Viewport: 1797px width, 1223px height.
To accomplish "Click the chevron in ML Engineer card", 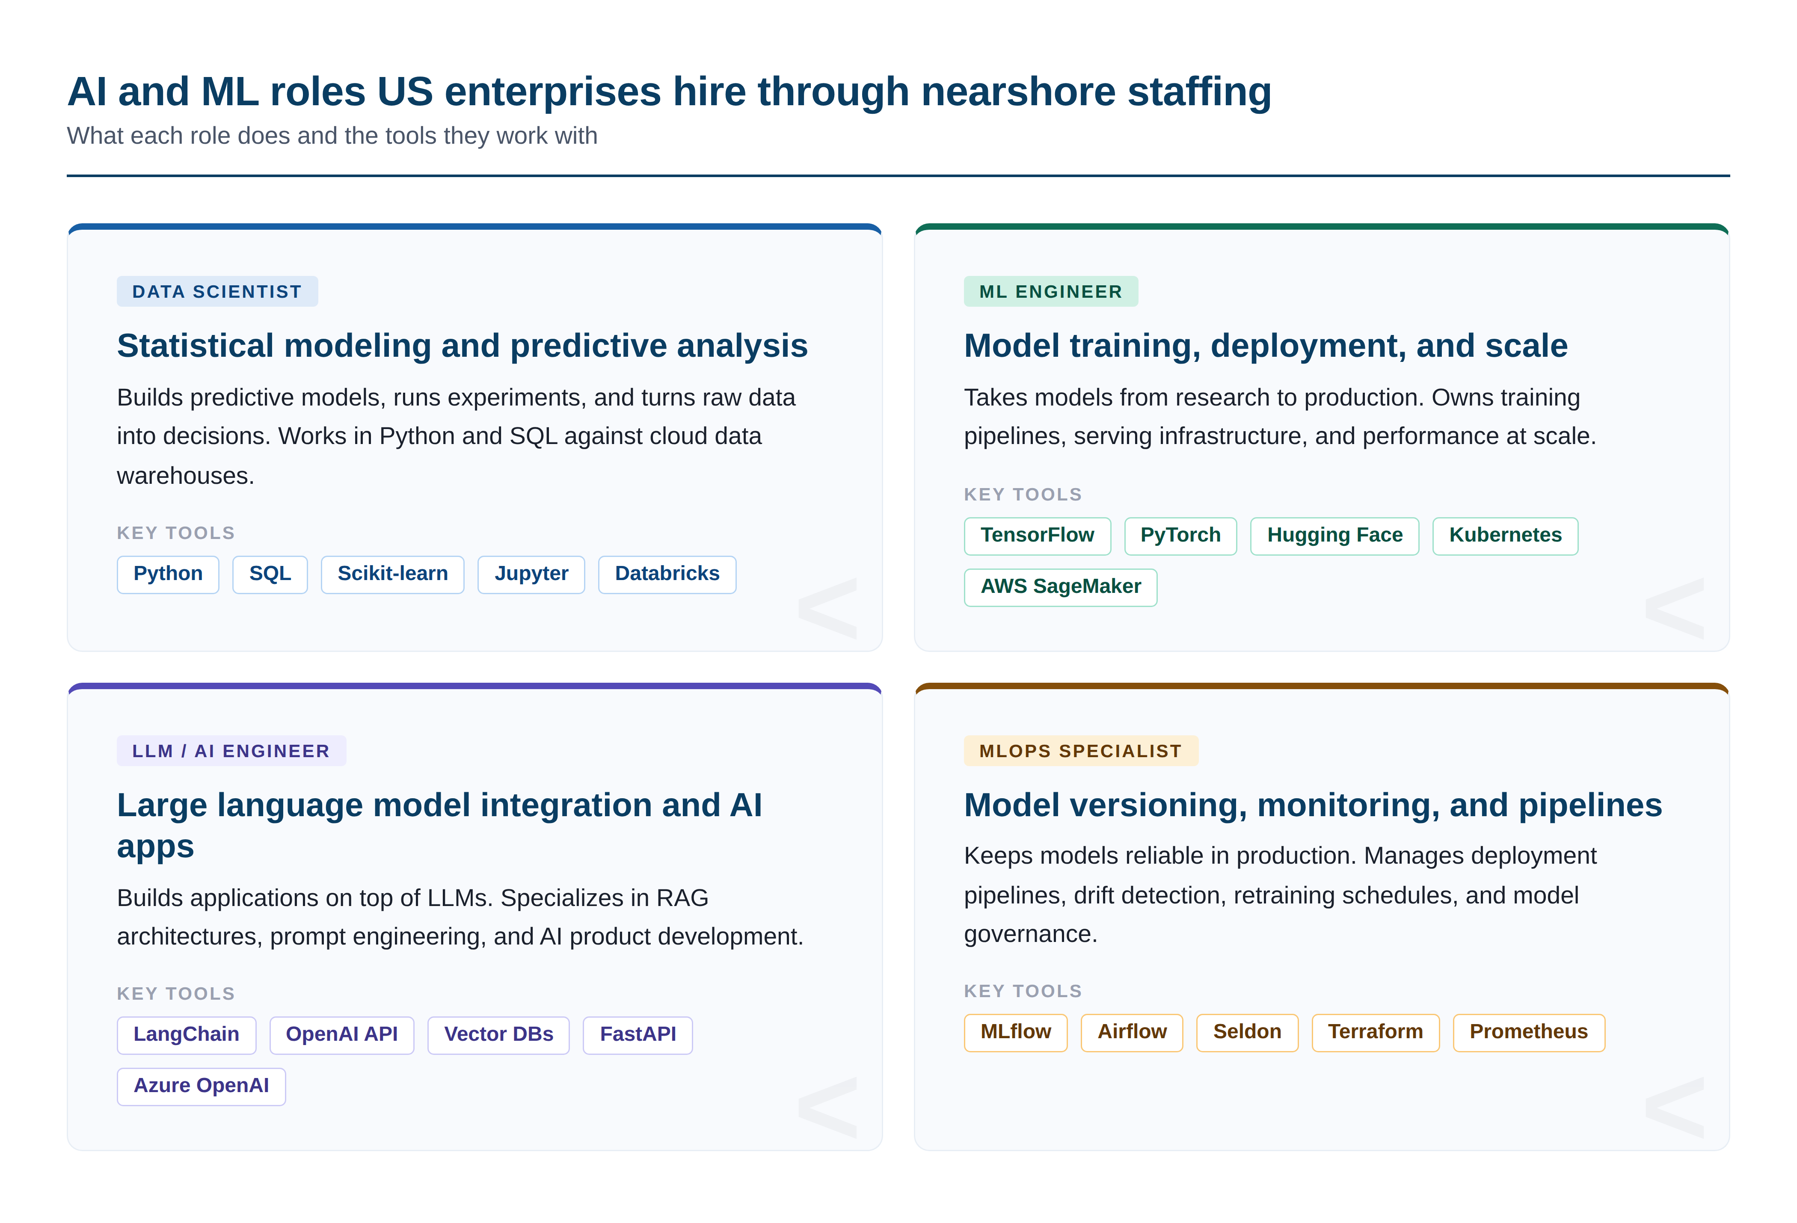I will click(x=1674, y=608).
